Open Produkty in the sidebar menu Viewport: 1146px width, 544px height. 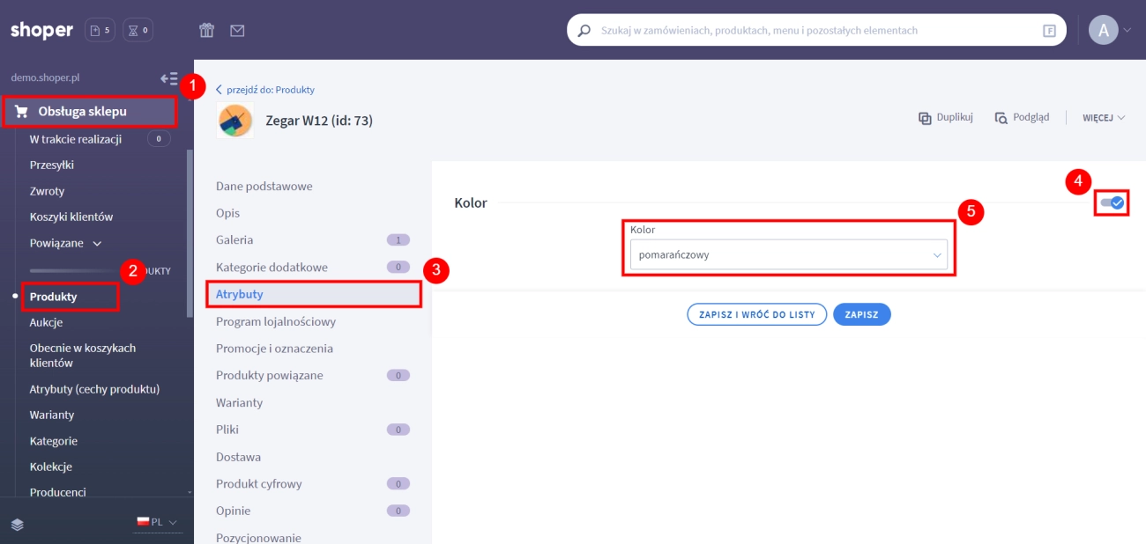[x=54, y=297]
